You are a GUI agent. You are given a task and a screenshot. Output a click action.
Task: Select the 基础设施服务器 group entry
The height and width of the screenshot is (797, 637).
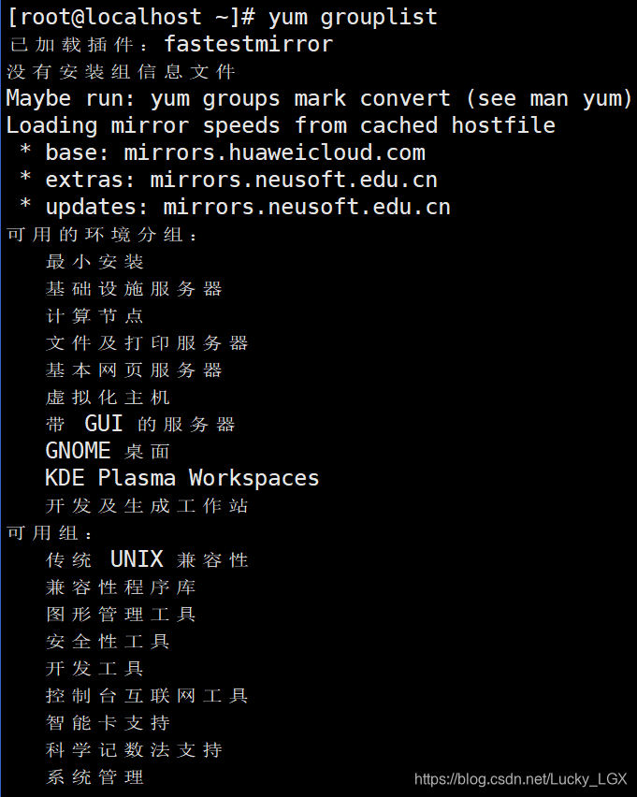tap(134, 289)
